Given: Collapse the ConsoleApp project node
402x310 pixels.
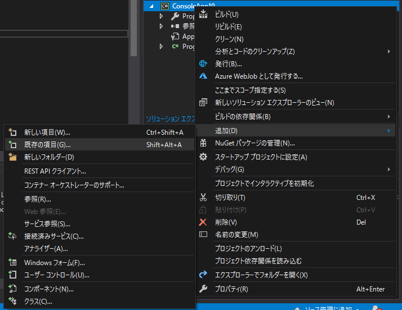Looking at the screenshot, I should point(151,6).
